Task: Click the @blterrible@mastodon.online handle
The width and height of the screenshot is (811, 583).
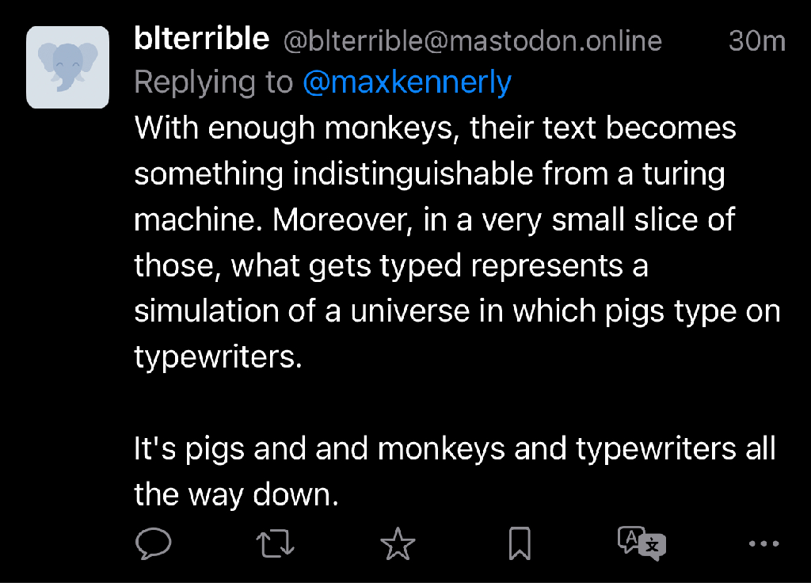Action: pos(472,41)
